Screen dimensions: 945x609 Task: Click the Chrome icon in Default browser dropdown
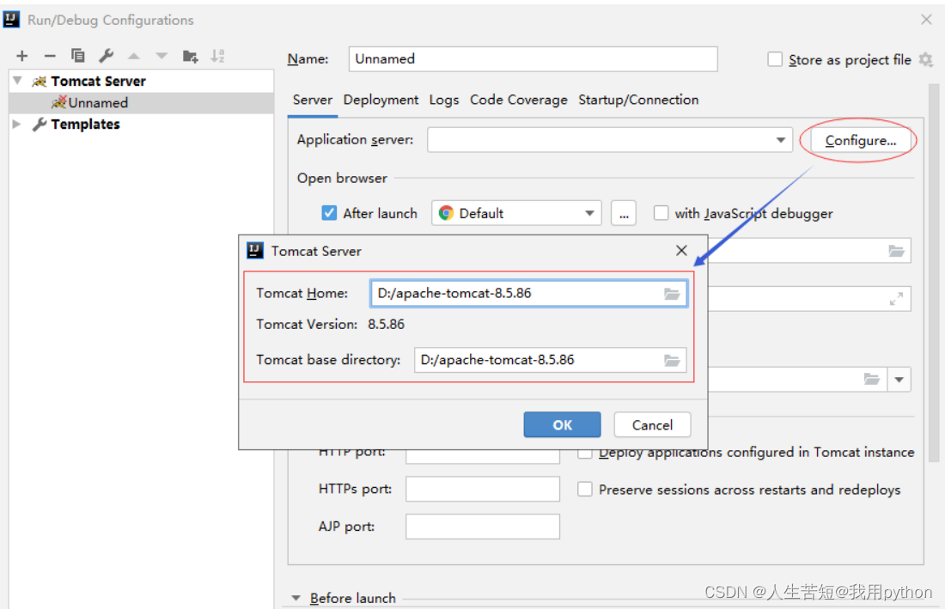(x=446, y=213)
